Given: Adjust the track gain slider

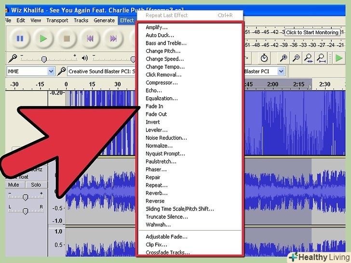Looking at the screenshot, I should click(26, 197).
